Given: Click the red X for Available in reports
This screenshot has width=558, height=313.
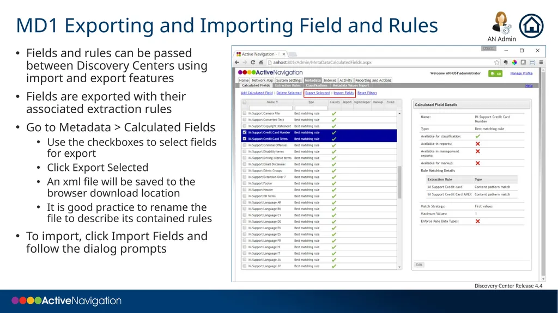Looking at the screenshot, I should [x=477, y=144].
